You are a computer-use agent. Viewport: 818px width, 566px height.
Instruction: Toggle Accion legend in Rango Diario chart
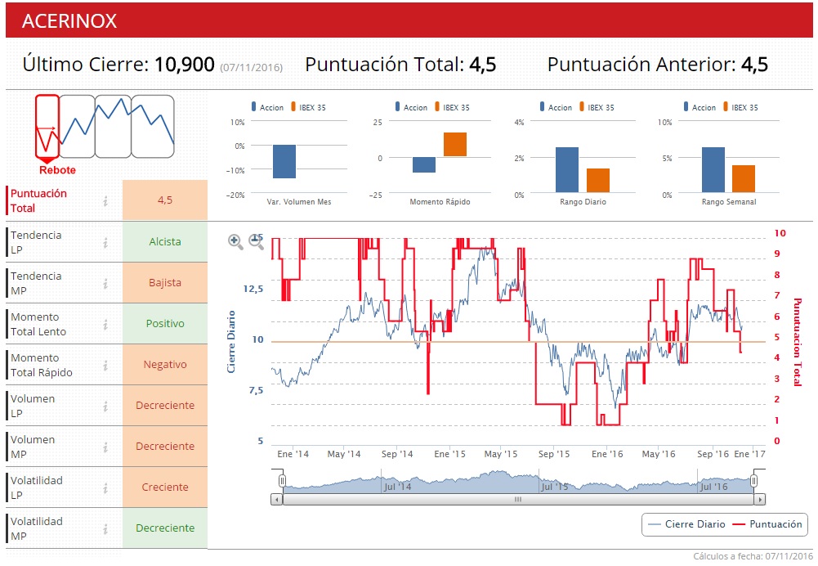(557, 107)
